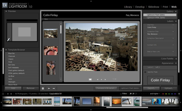Click the grid view icon on the filmstrip bar
This screenshot has width=182, height=111.
pyautogui.click(x=3, y=94)
